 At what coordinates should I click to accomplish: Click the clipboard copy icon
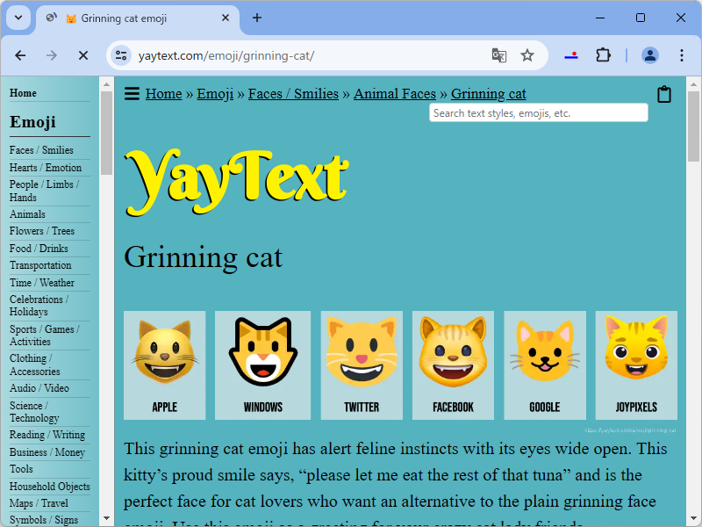click(664, 93)
